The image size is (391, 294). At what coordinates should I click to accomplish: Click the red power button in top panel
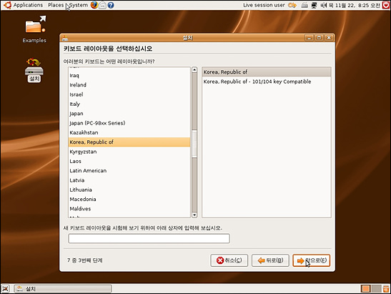pos(385,5)
